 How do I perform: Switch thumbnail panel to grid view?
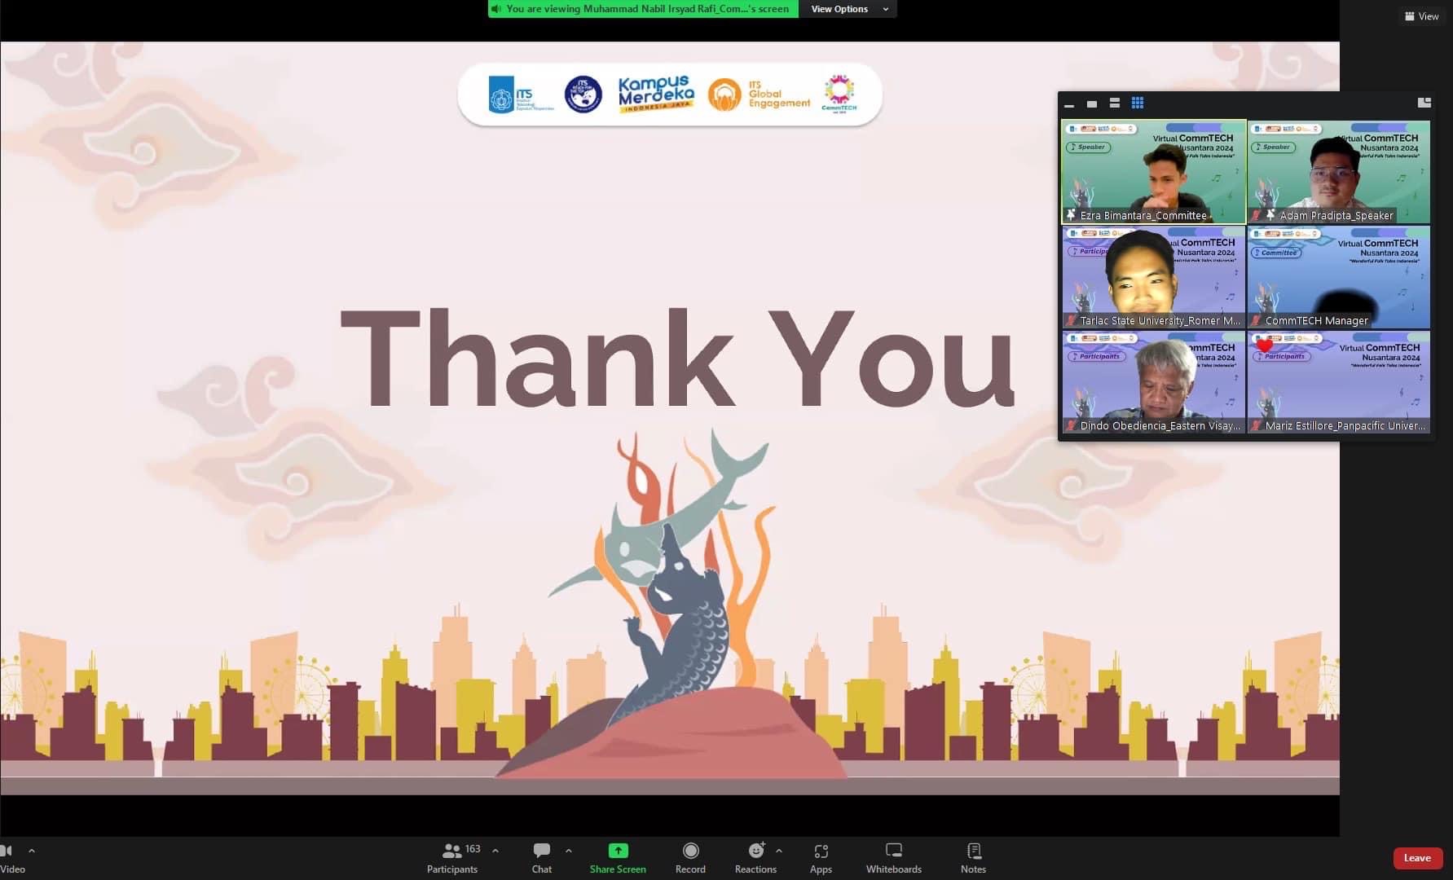point(1138,103)
